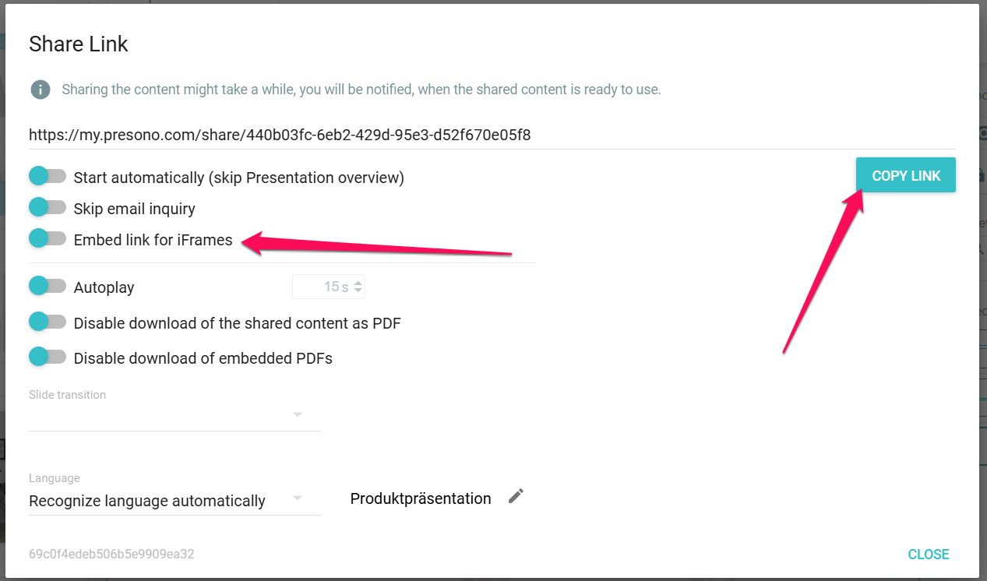Turn on Embed link for iFrames
This screenshot has height=581, width=987.
(48, 238)
